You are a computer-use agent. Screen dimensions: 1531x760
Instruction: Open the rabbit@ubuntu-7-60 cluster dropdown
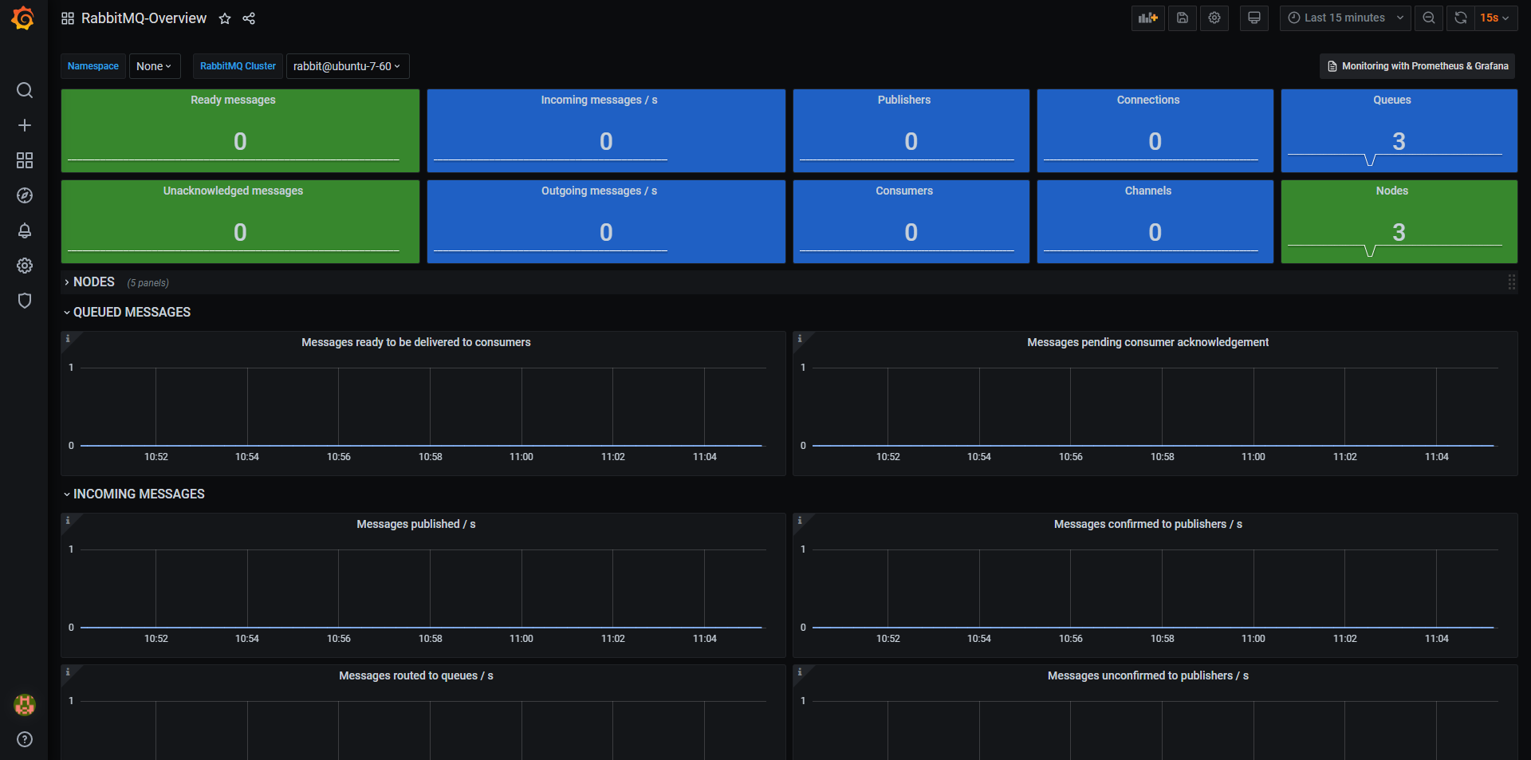(348, 66)
